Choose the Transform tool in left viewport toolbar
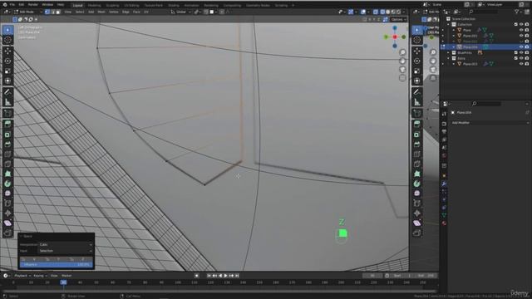 coord(7,81)
